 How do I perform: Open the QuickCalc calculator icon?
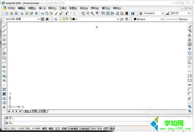127,13
